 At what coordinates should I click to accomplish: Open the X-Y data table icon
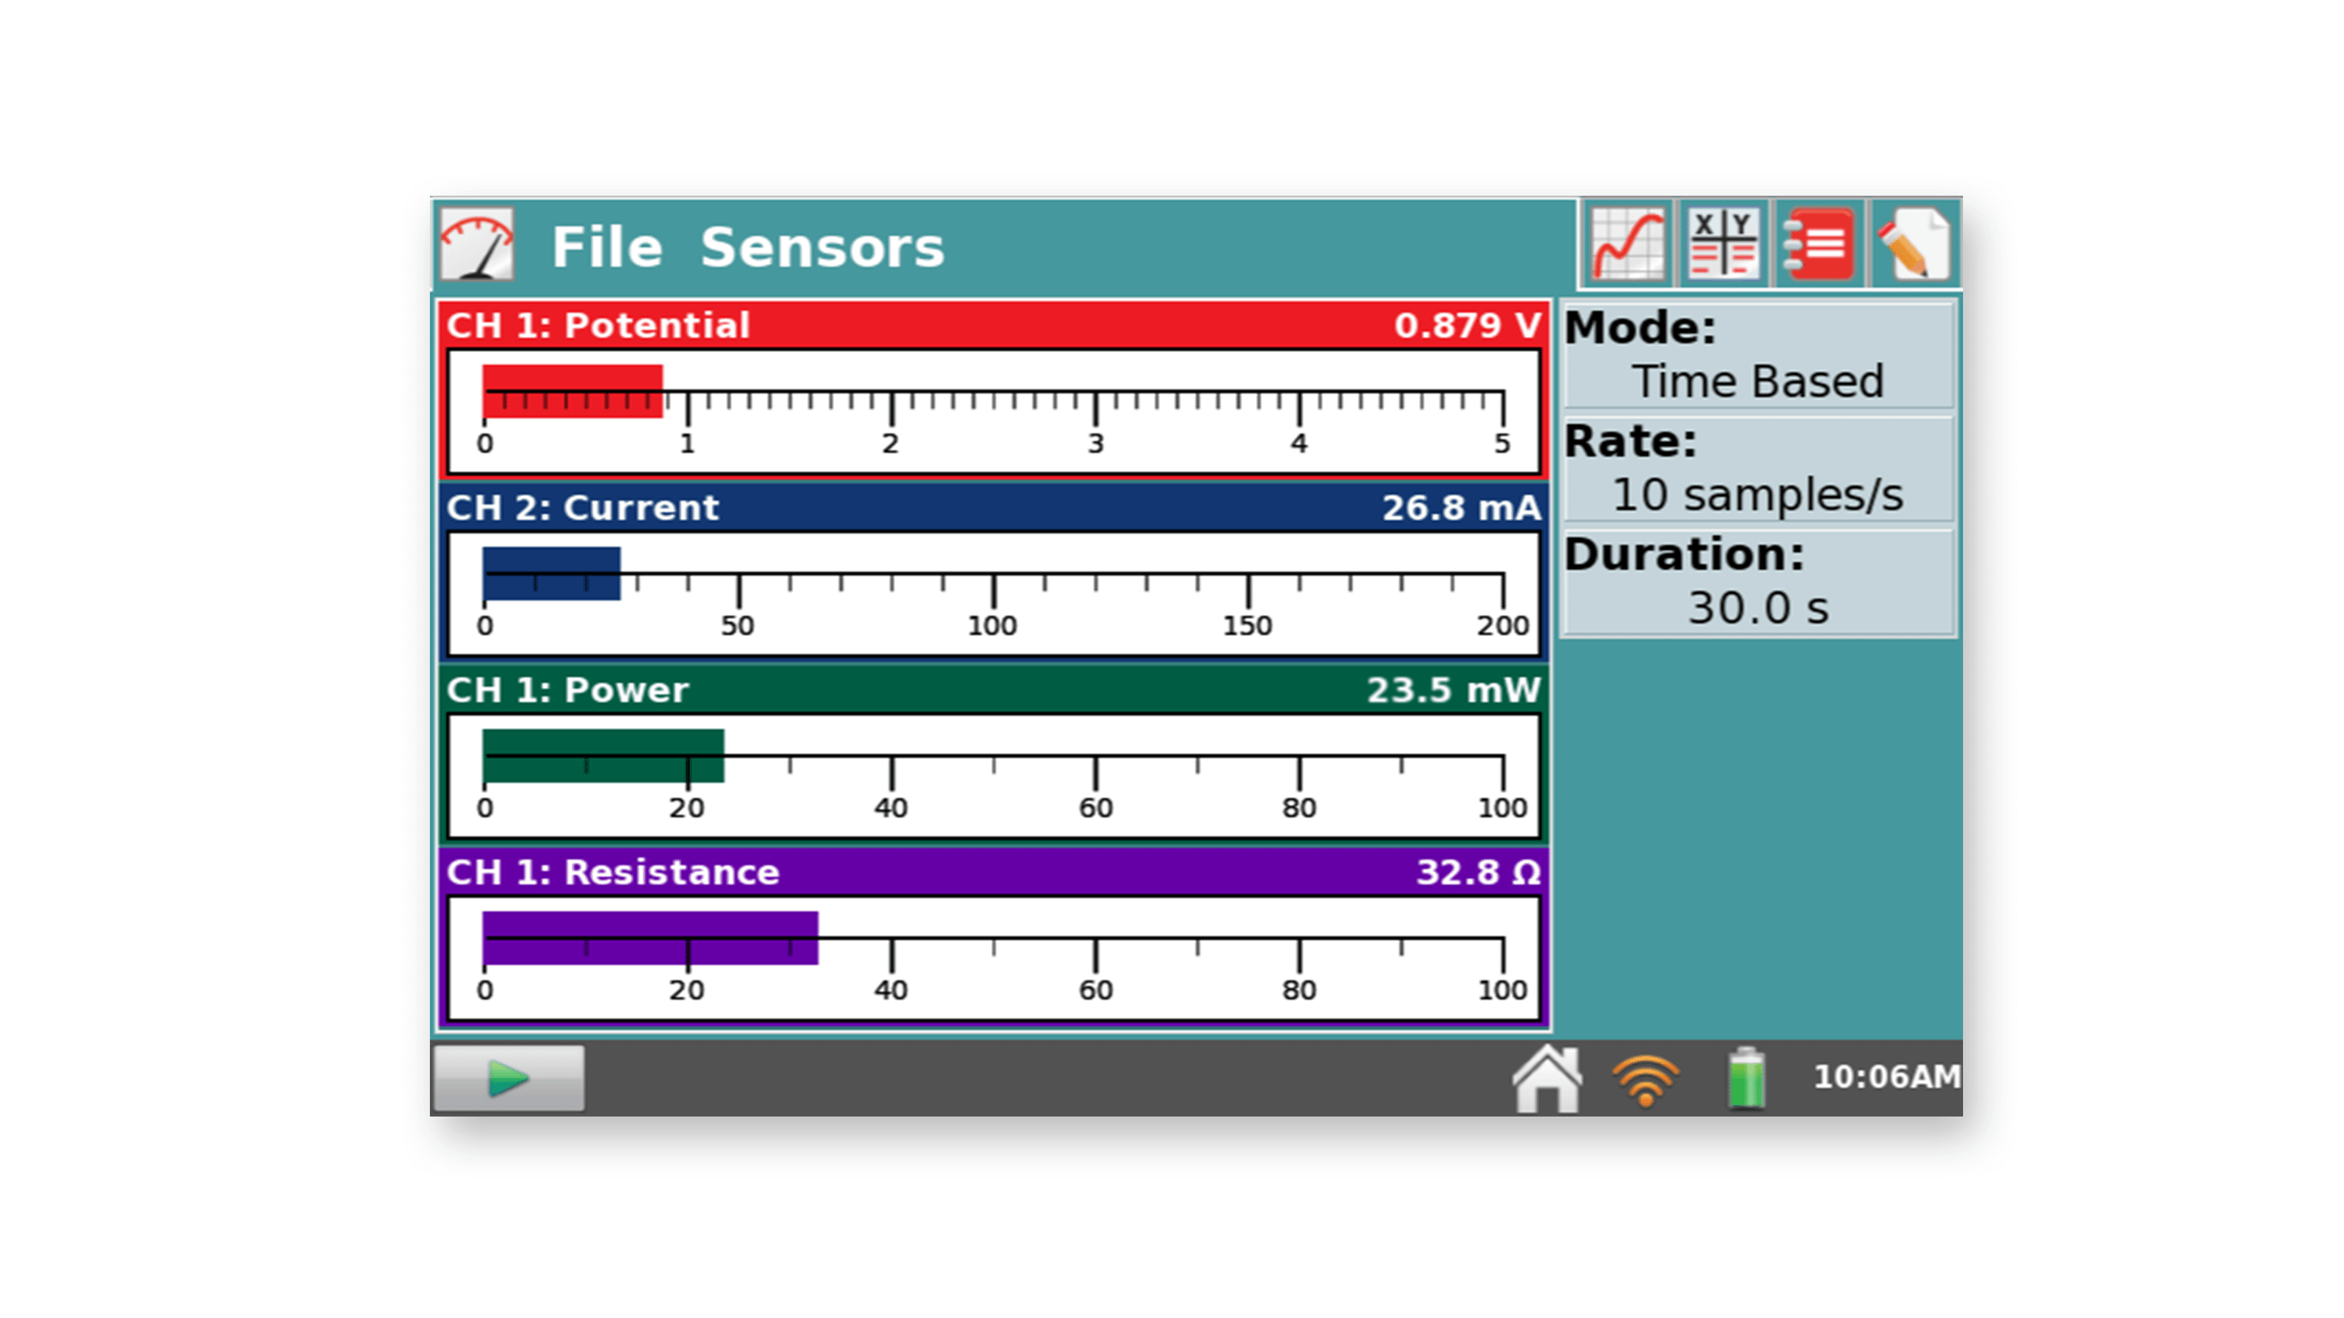[x=1722, y=244]
